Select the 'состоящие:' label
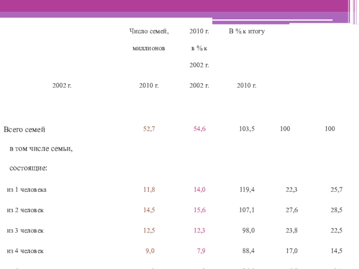Screen dimensions: 359x269 [x=29, y=168]
